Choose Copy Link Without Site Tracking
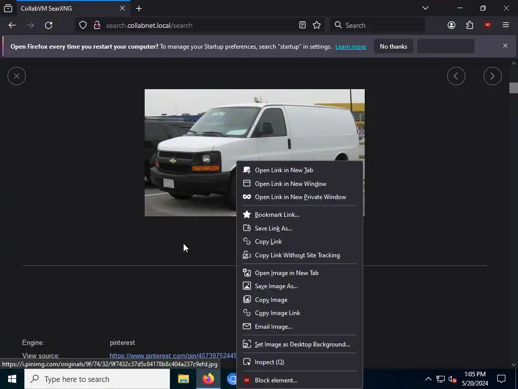The image size is (518, 389). click(x=299, y=255)
